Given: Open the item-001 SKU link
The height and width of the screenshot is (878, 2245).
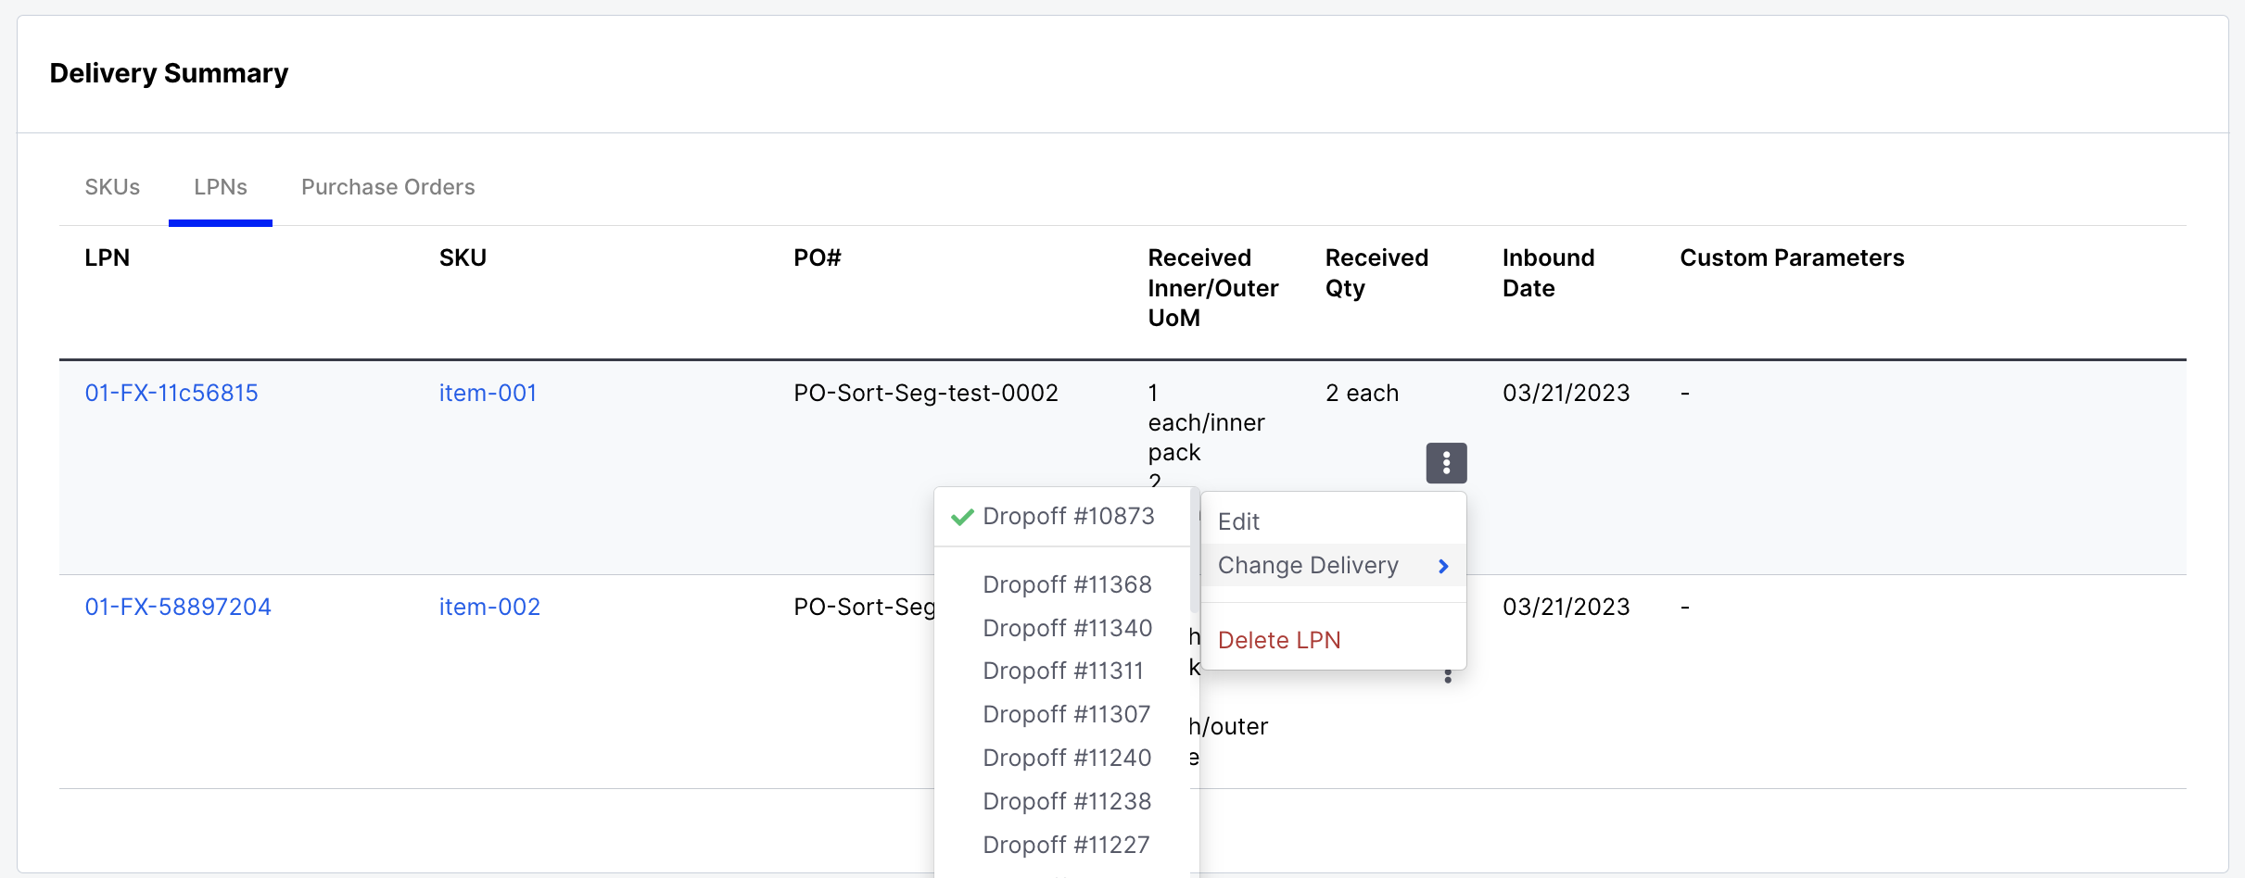Looking at the screenshot, I should [488, 393].
